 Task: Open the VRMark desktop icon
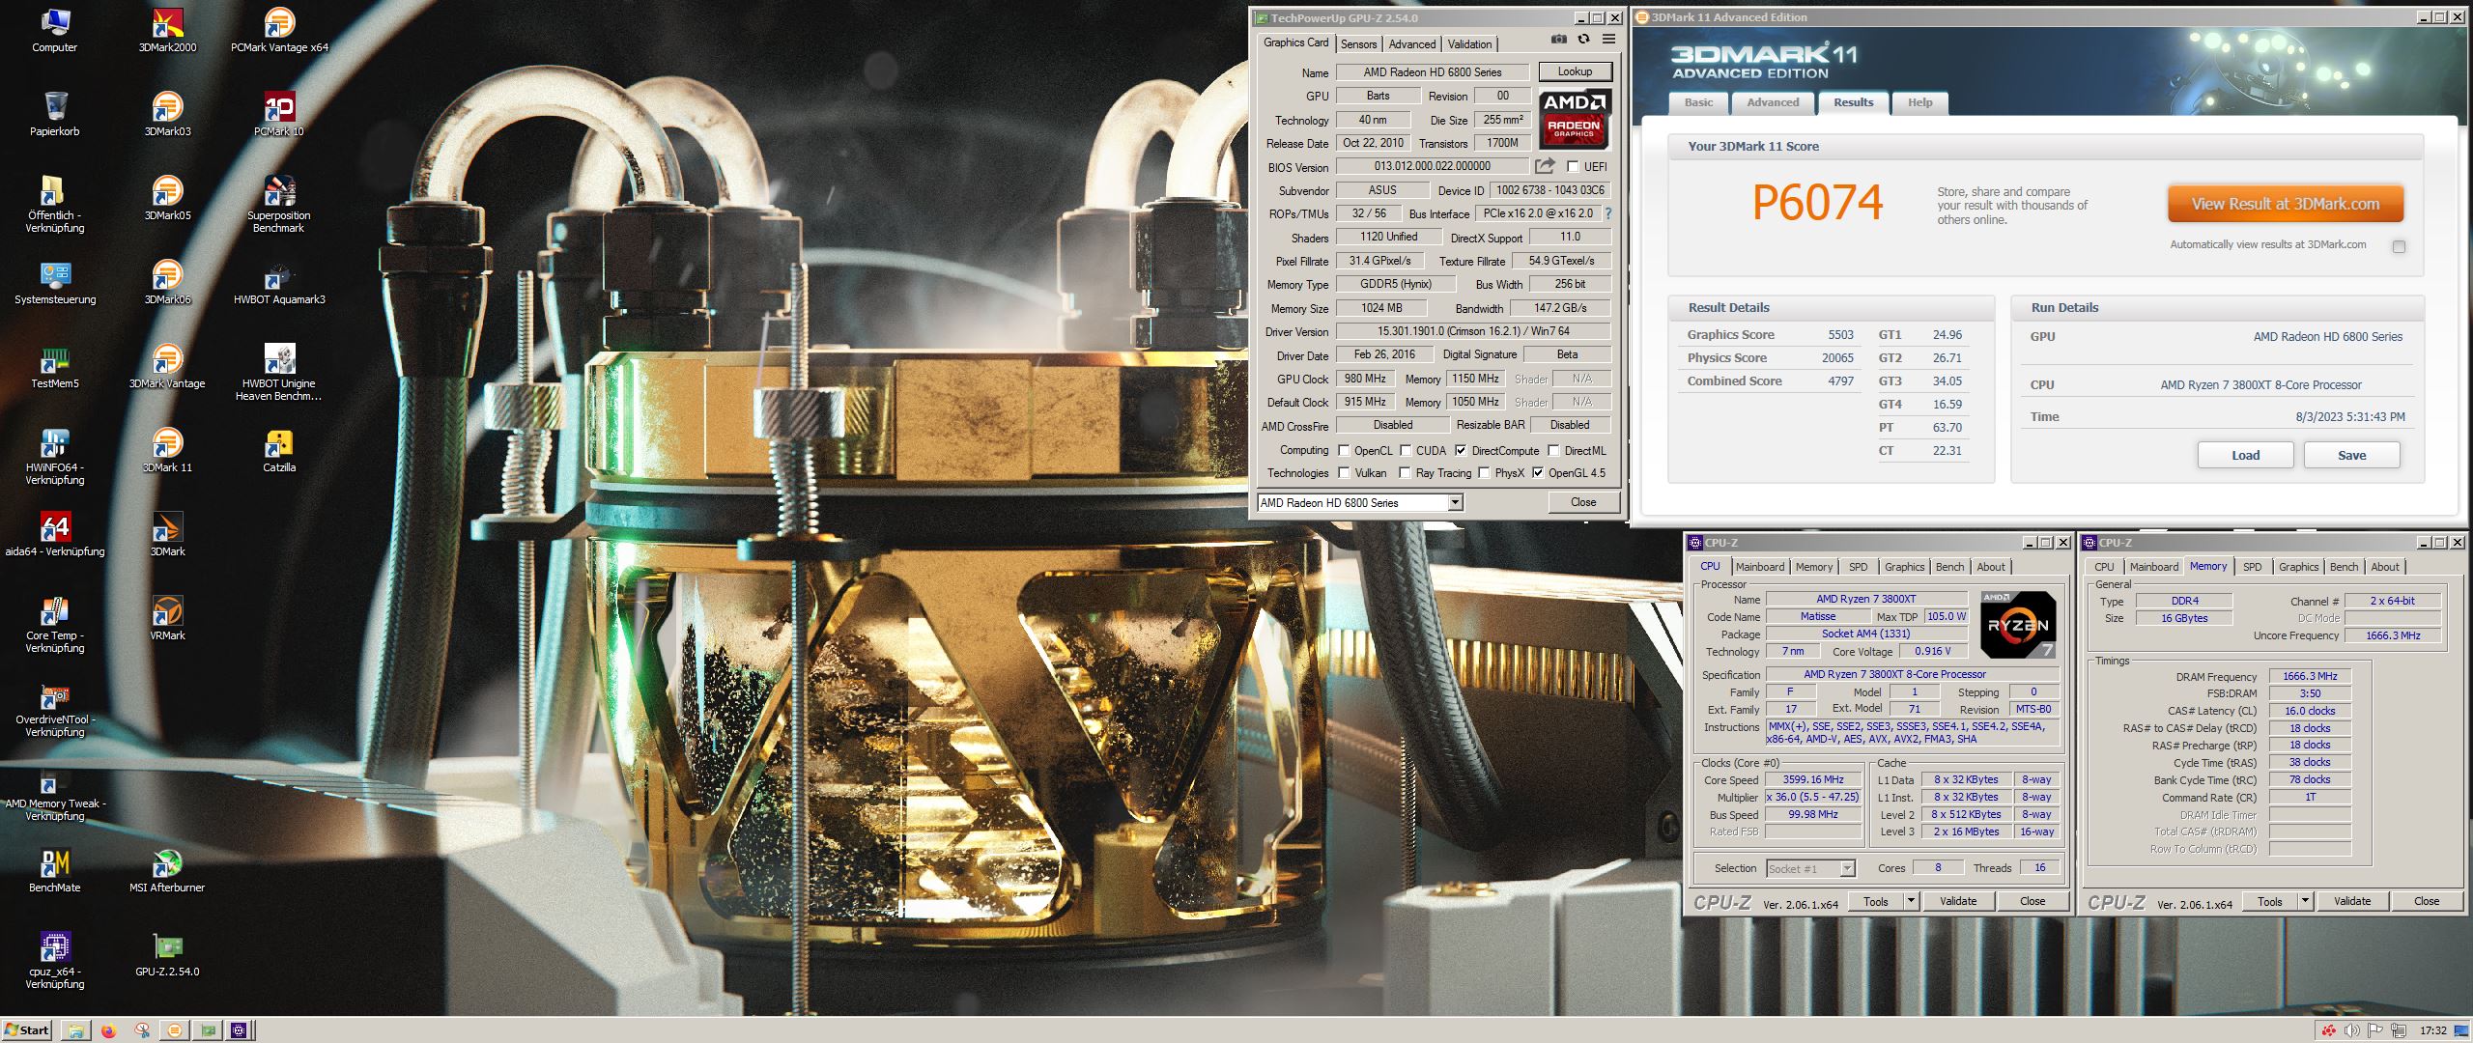(x=167, y=618)
